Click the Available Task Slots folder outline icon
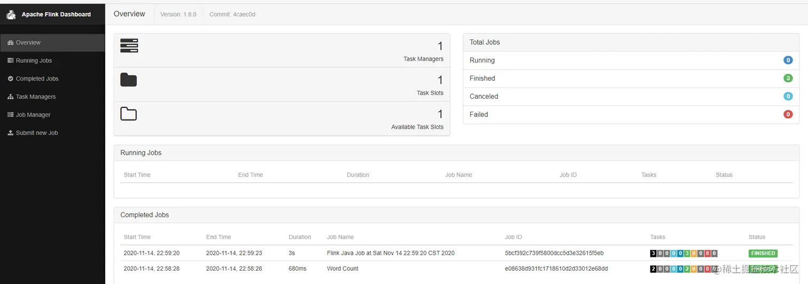Image resolution: width=808 pixels, height=284 pixels. (129, 114)
